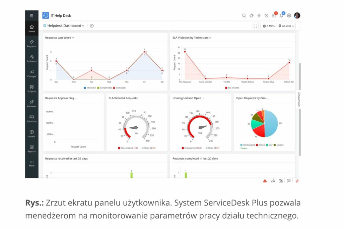
Task: Toggle the SLA Violated legend item
Action: coord(232,88)
